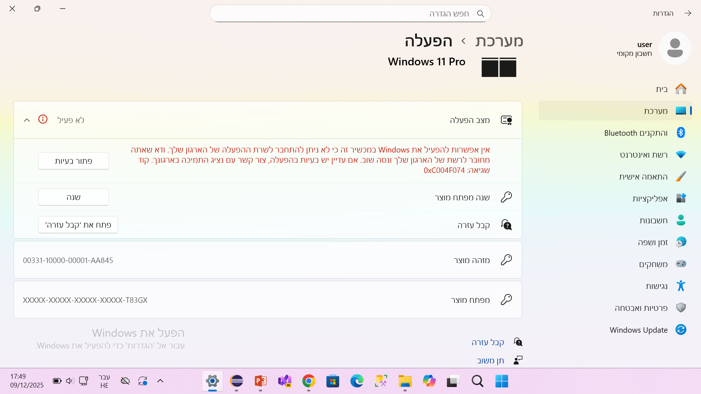Launch Microsoft Store from the taskbar
Viewport: 701px width, 394px height.
333,381
